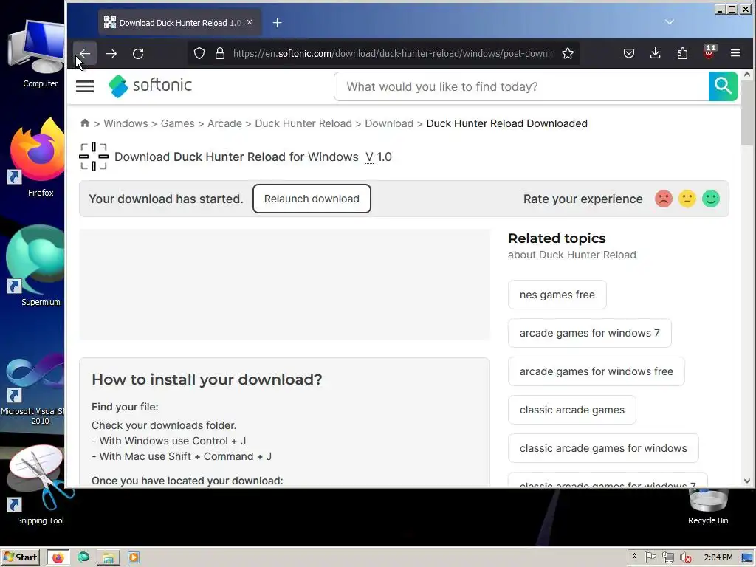The image size is (756, 567).
Task: Select the Recycle Bin desktop icon
Action: pyautogui.click(x=708, y=507)
